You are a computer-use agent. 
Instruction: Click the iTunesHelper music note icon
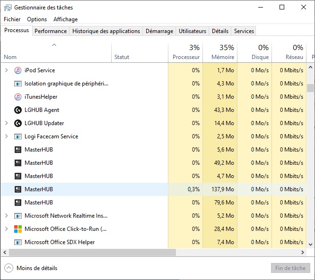pos(18,97)
